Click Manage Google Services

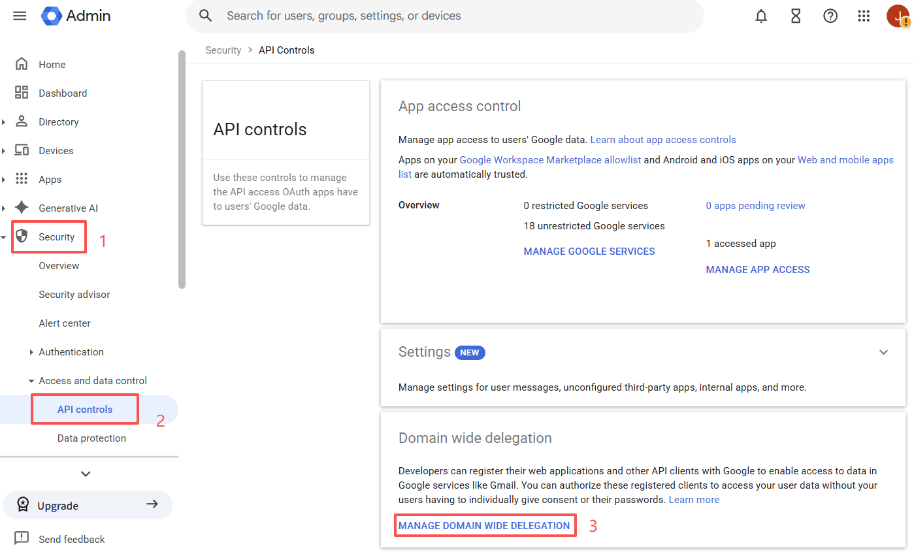(x=589, y=251)
